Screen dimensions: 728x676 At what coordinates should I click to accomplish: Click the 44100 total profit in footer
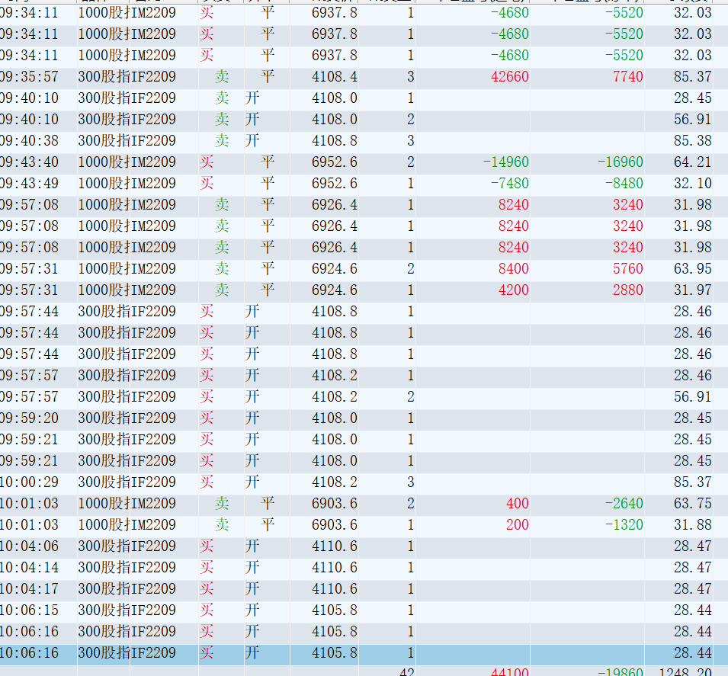506,671
